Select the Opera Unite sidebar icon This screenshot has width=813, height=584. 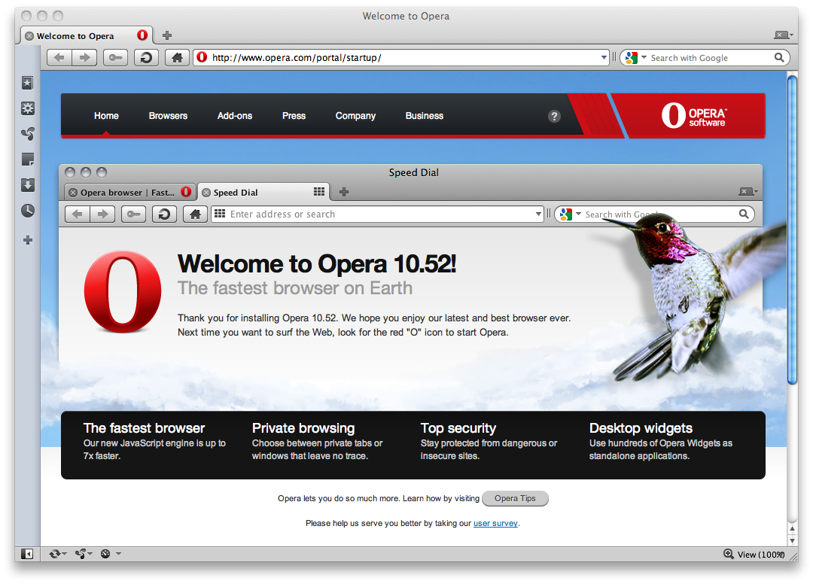click(x=28, y=133)
